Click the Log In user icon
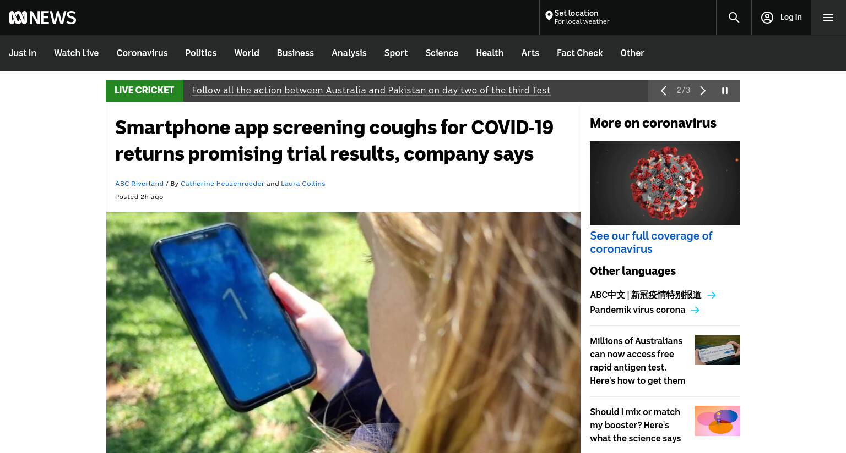The height and width of the screenshot is (453, 846). coord(767,18)
